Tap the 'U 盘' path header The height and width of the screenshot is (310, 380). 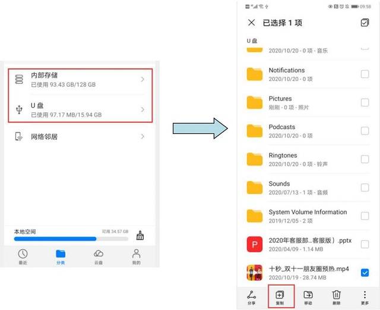[x=252, y=41]
